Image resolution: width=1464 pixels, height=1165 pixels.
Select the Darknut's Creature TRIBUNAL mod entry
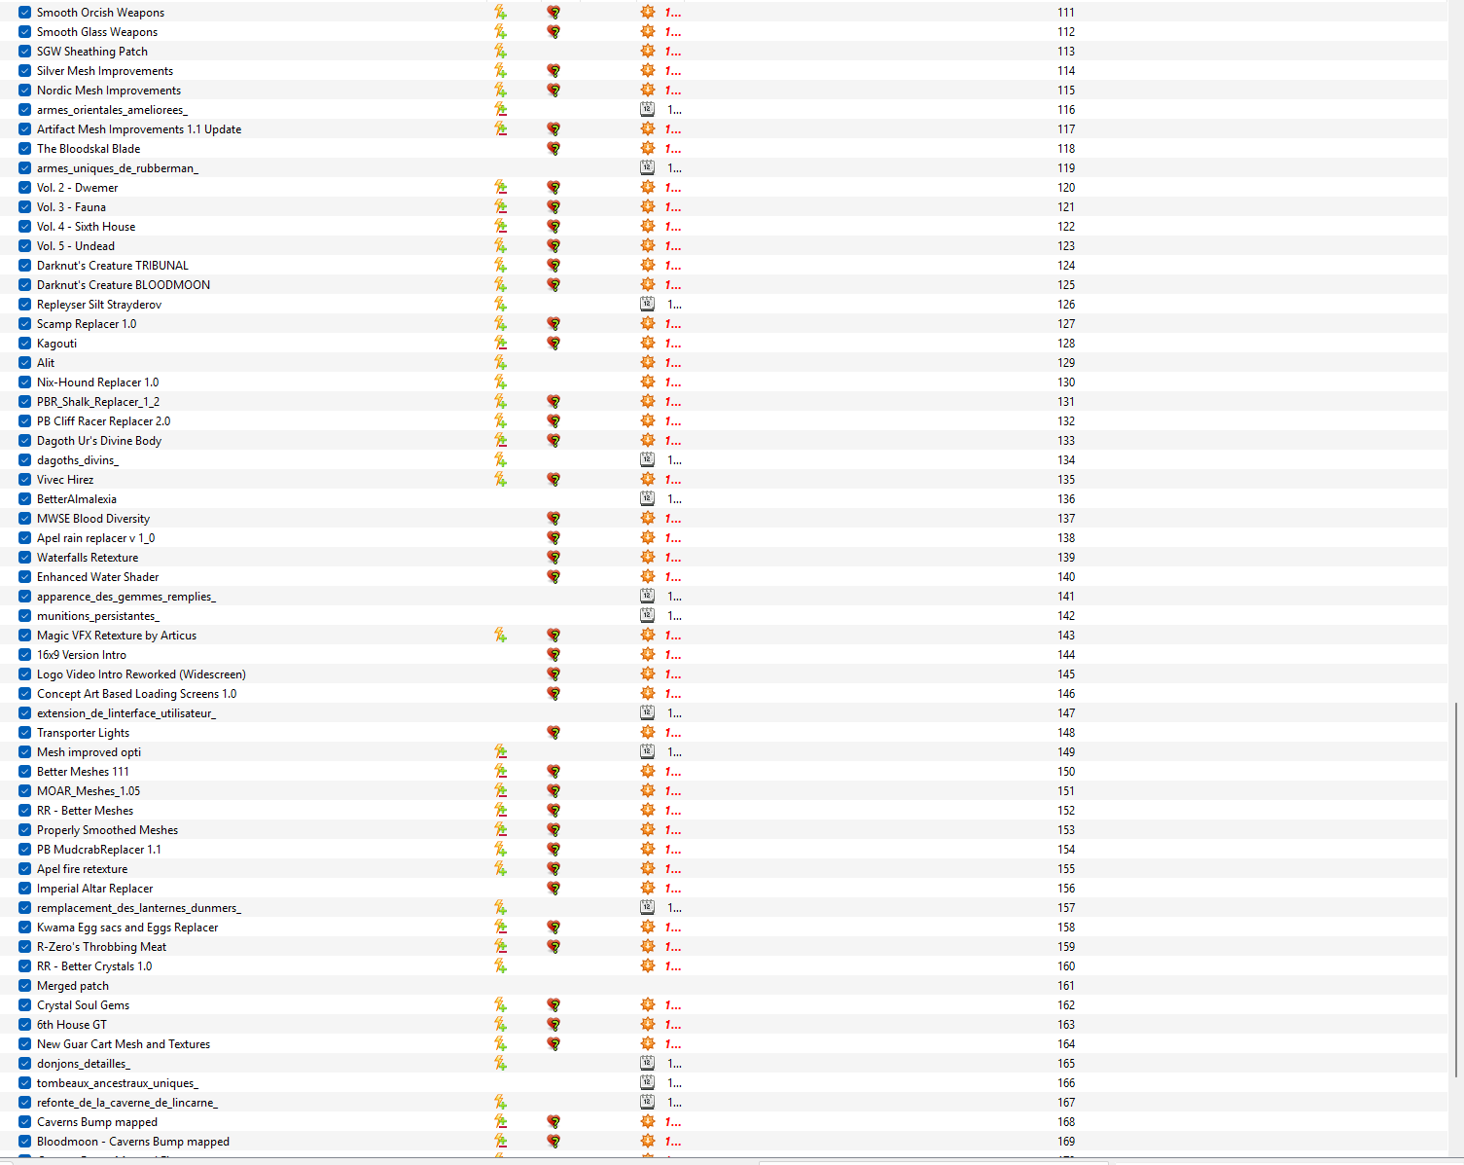tap(113, 266)
